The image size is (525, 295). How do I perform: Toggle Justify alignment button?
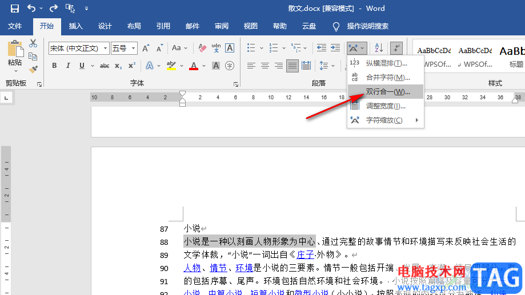click(292, 66)
